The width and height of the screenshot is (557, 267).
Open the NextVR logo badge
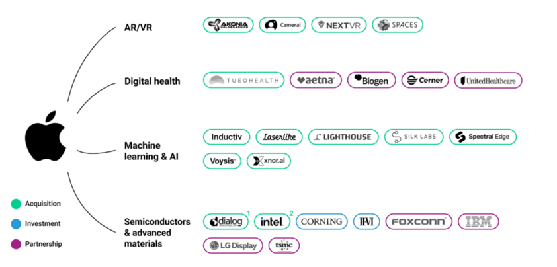point(339,25)
